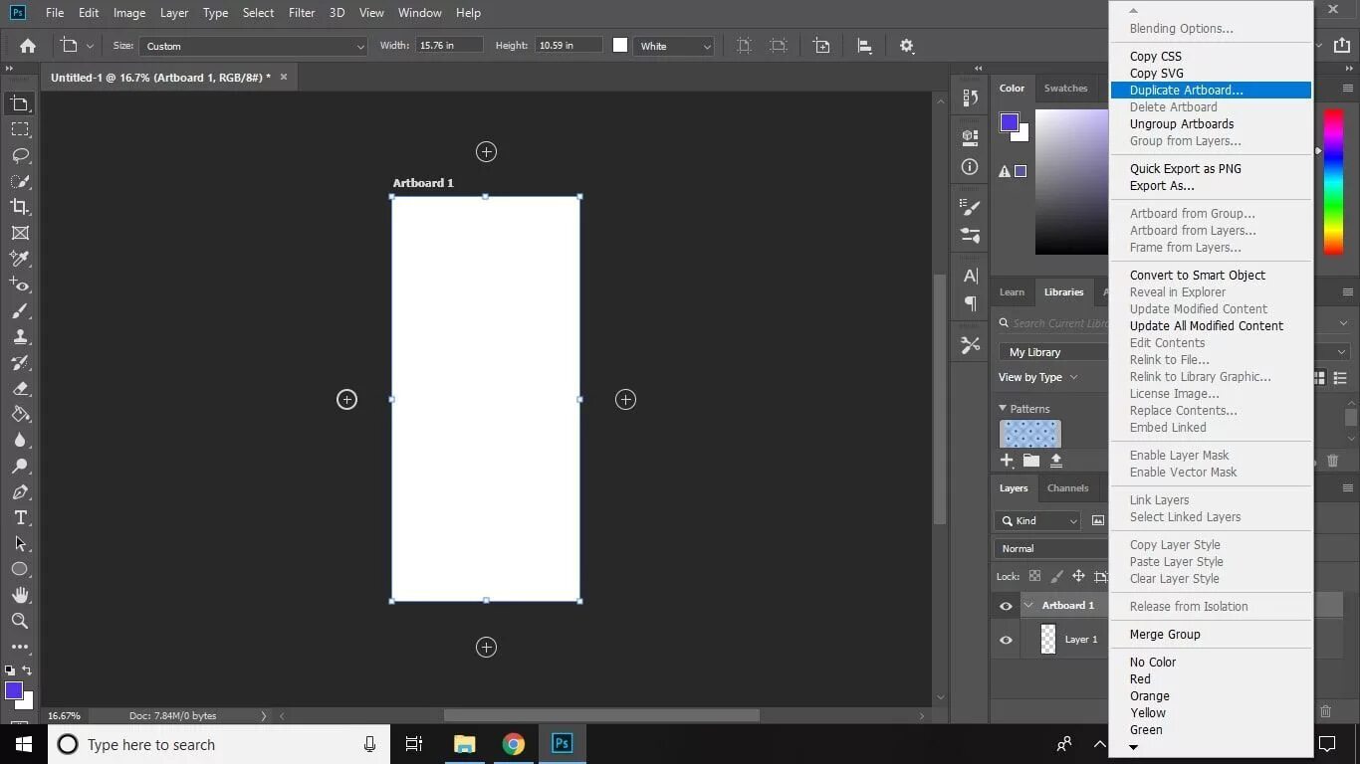Select the Artboard tool in the toolbox
This screenshot has width=1360, height=764.
(20, 103)
